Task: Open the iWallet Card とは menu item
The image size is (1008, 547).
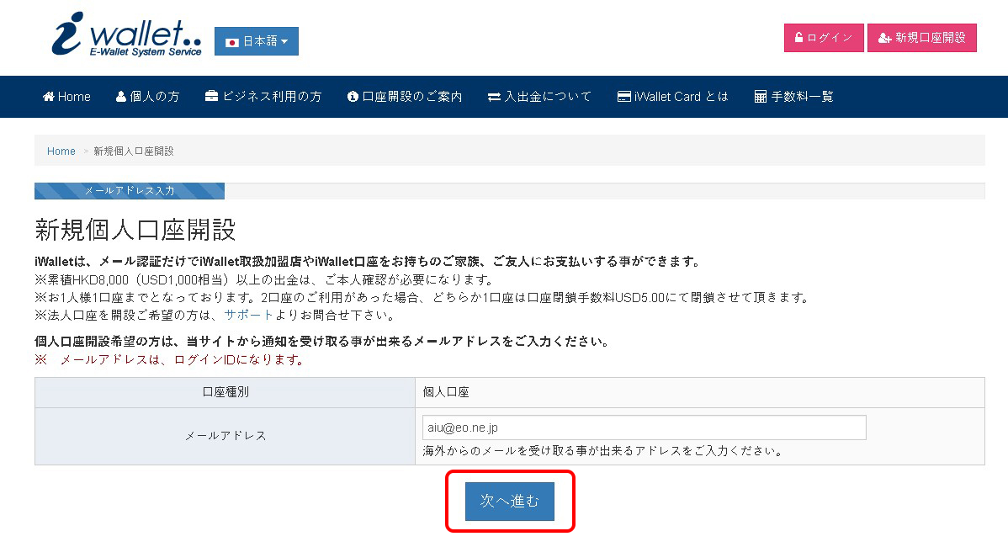Action: [x=673, y=97]
